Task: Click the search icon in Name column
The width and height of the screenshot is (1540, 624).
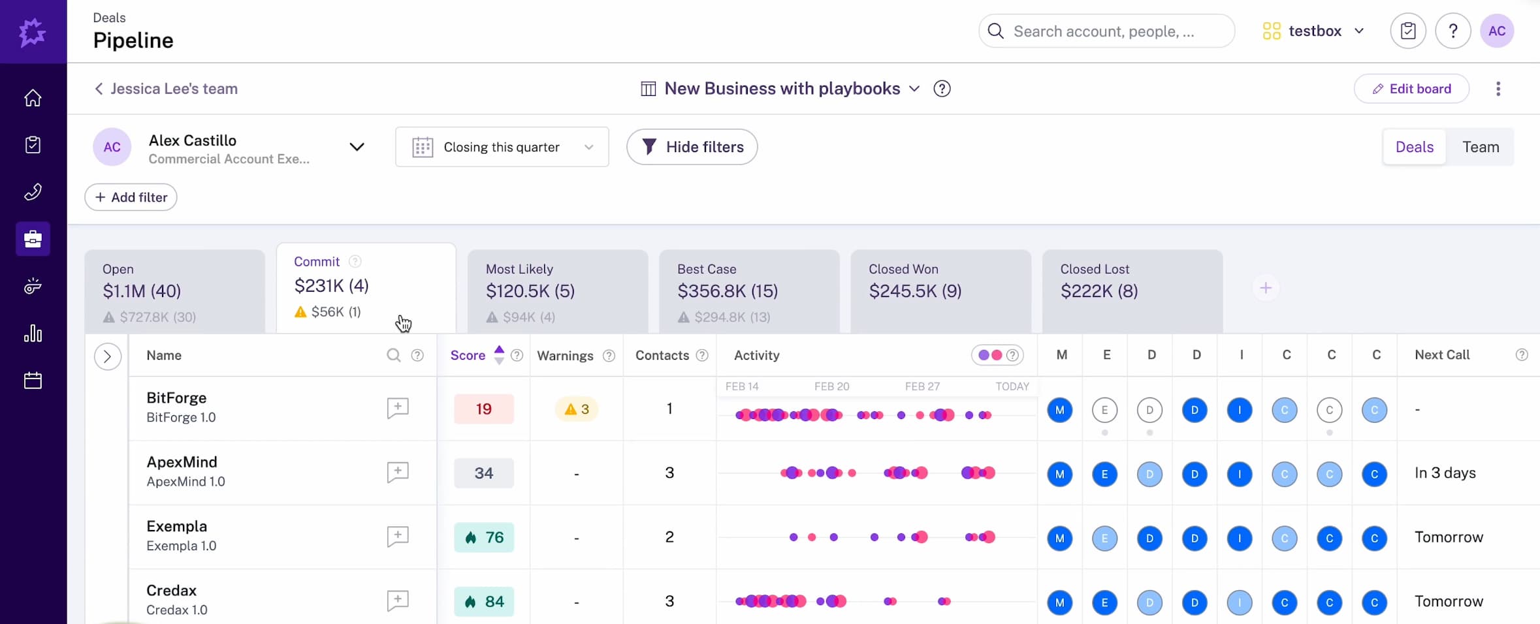Action: click(x=393, y=355)
